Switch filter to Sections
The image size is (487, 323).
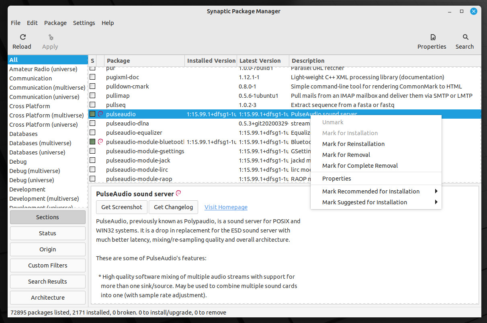[47, 217]
